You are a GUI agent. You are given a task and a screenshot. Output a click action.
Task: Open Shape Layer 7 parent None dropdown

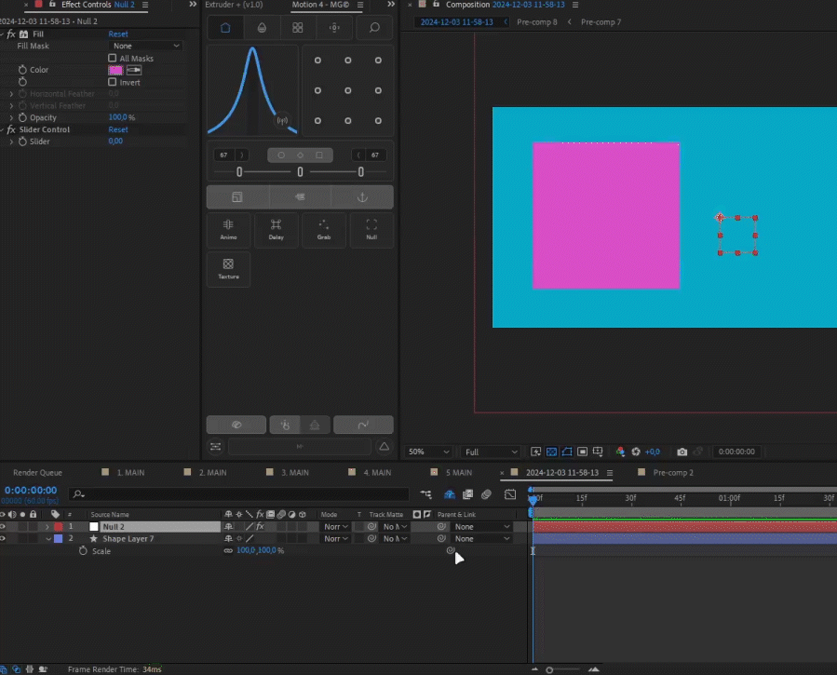[x=481, y=539]
